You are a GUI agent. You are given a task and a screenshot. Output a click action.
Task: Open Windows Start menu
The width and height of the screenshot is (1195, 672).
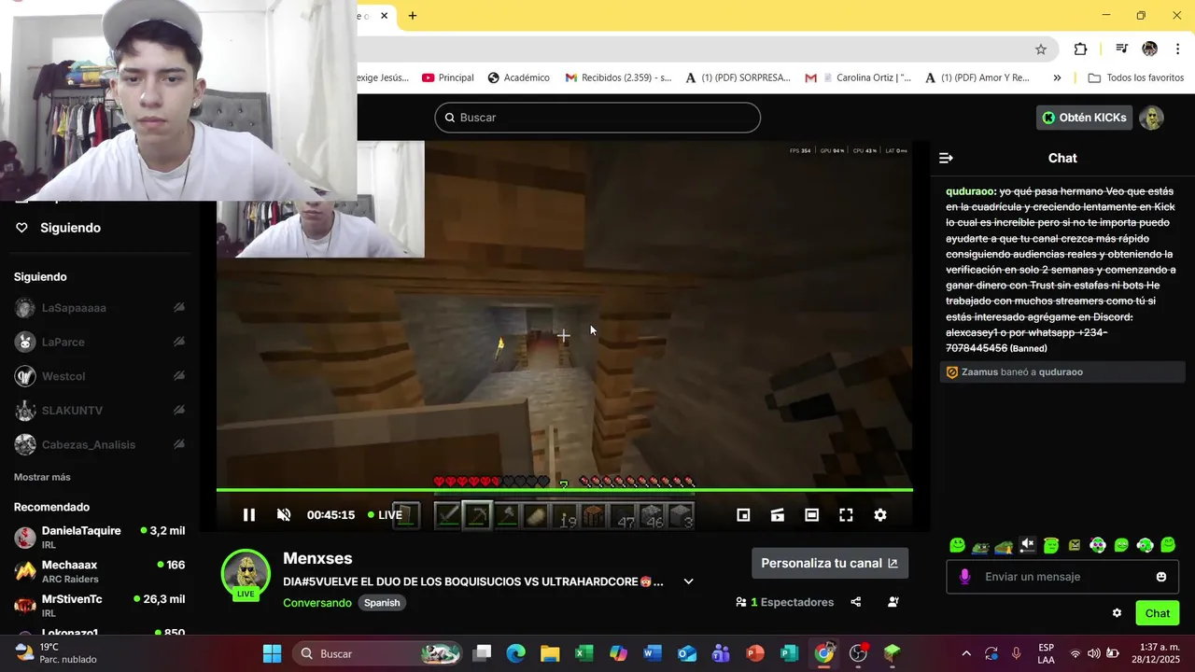(x=272, y=653)
